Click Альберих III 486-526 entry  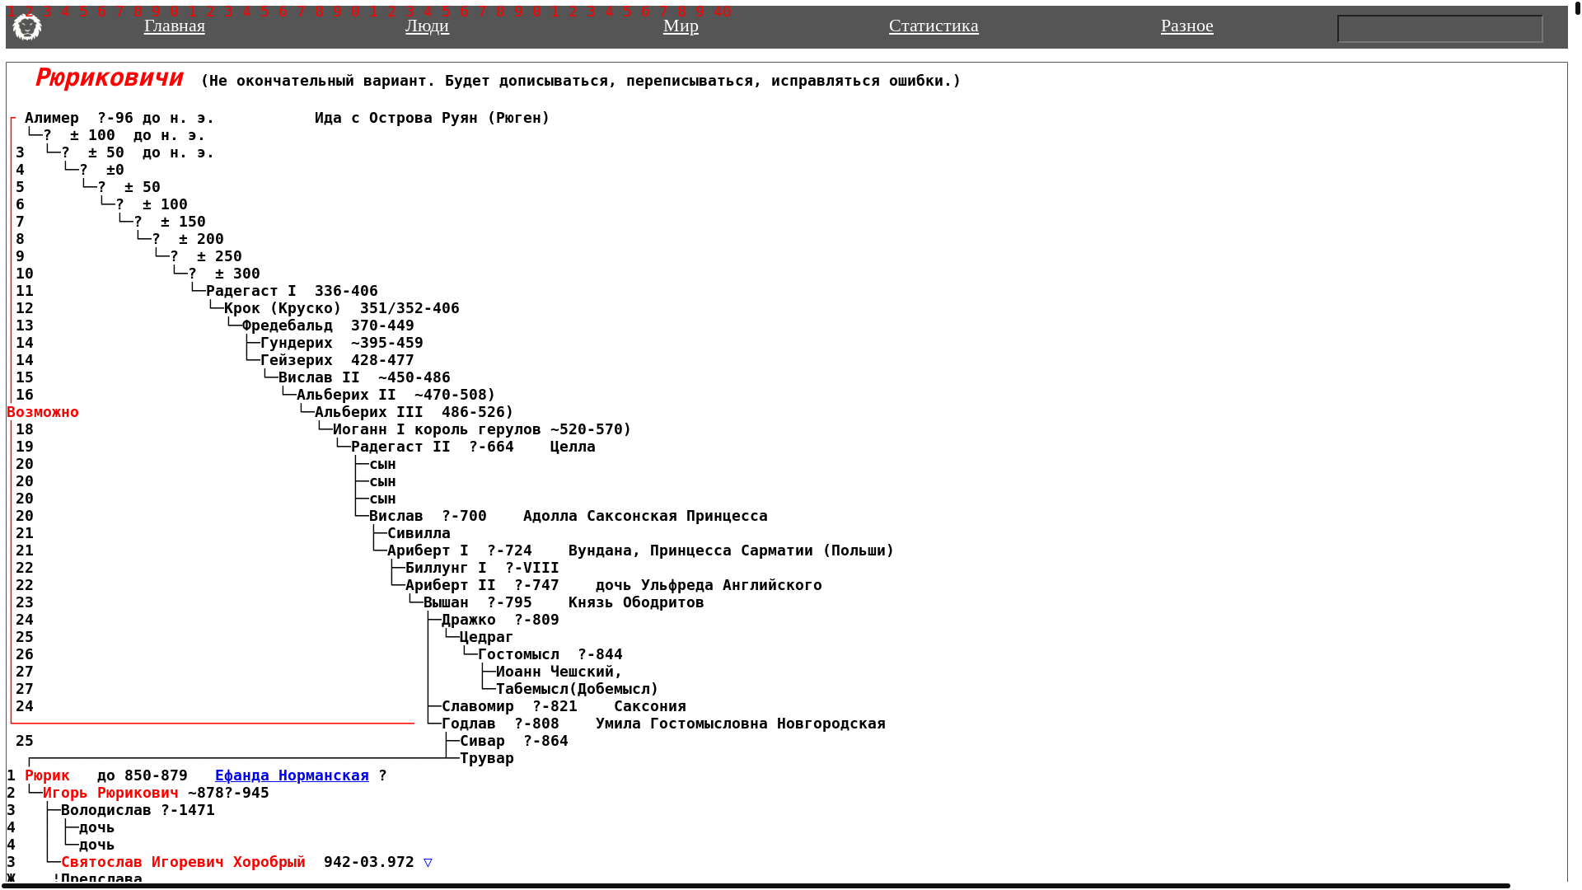[414, 412]
